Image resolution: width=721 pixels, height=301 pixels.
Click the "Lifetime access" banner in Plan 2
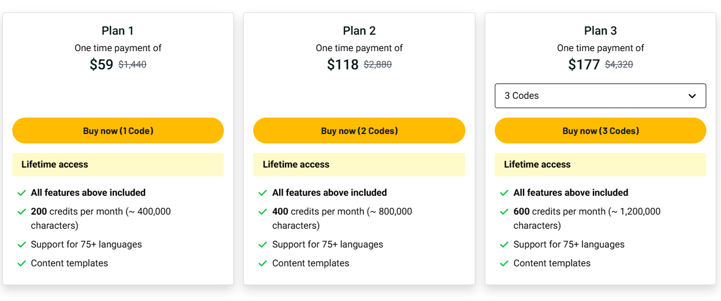pyautogui.click(x=359, y=165)
